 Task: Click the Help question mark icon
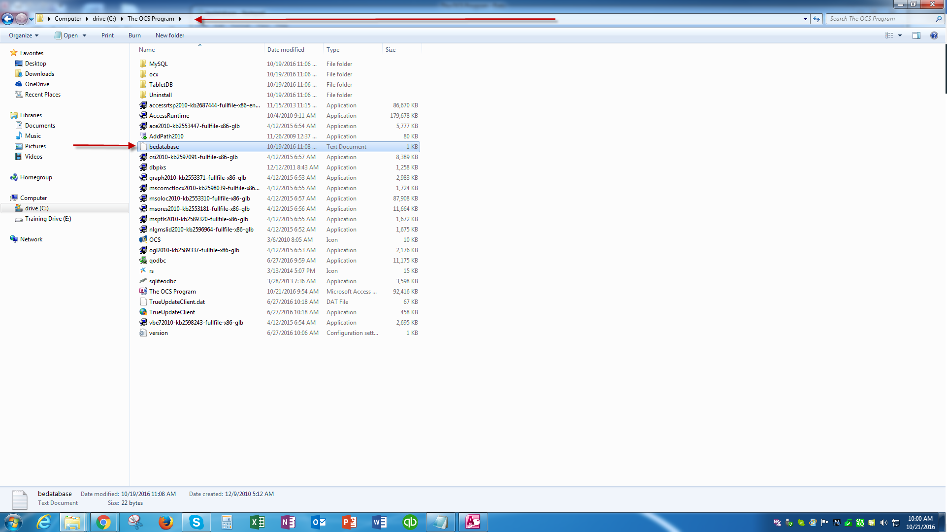(934, 35)
